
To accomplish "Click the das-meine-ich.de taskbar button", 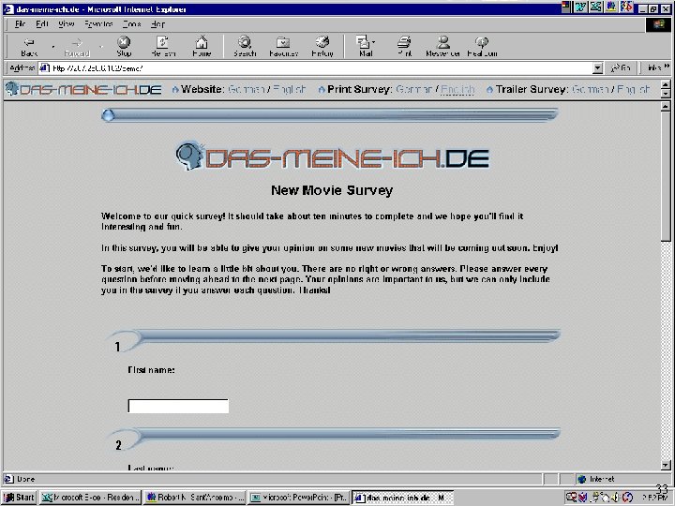I will tap(402, 498).
